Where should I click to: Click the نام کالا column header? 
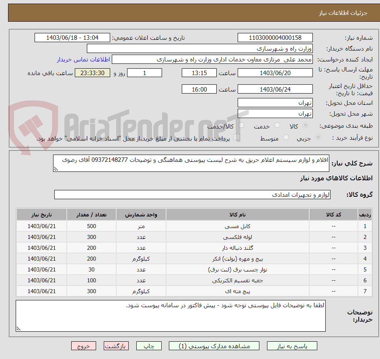pyautogui.click(x=238, y=215)
